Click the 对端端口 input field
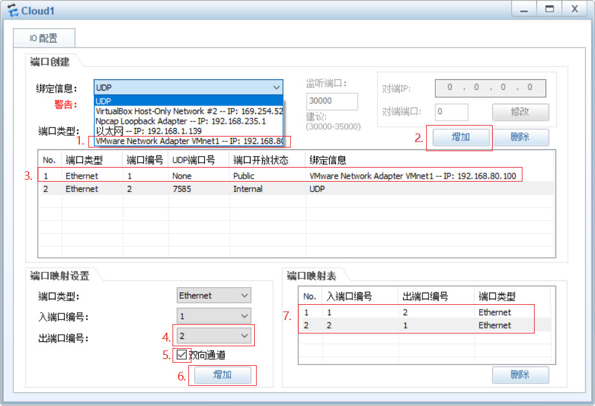The height and width of the screenshot is (406, 595). (x=451, y=112)
